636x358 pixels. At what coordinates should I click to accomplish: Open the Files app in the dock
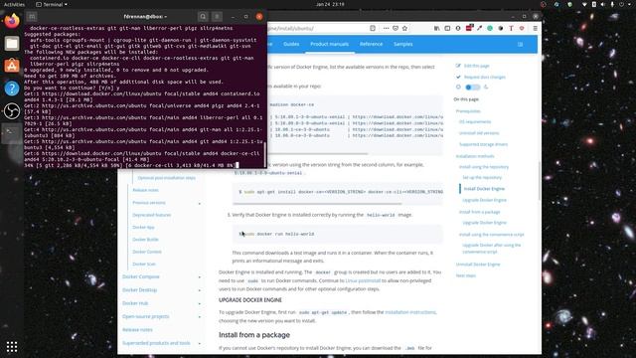point(12,43)
